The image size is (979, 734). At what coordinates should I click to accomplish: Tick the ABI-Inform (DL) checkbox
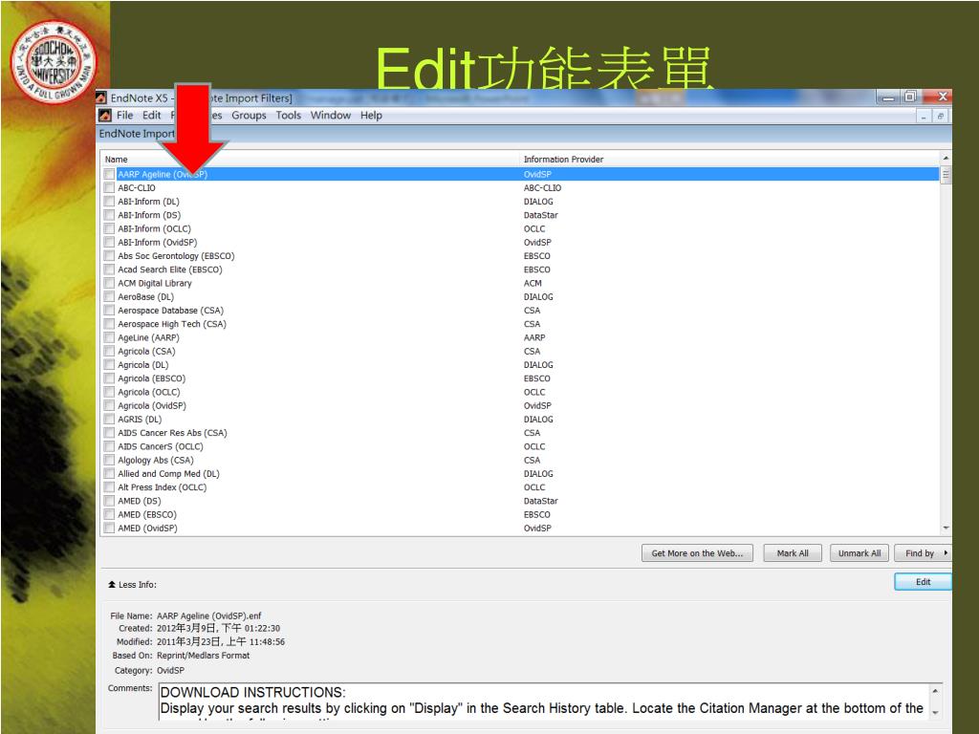[x=109, y=202]
